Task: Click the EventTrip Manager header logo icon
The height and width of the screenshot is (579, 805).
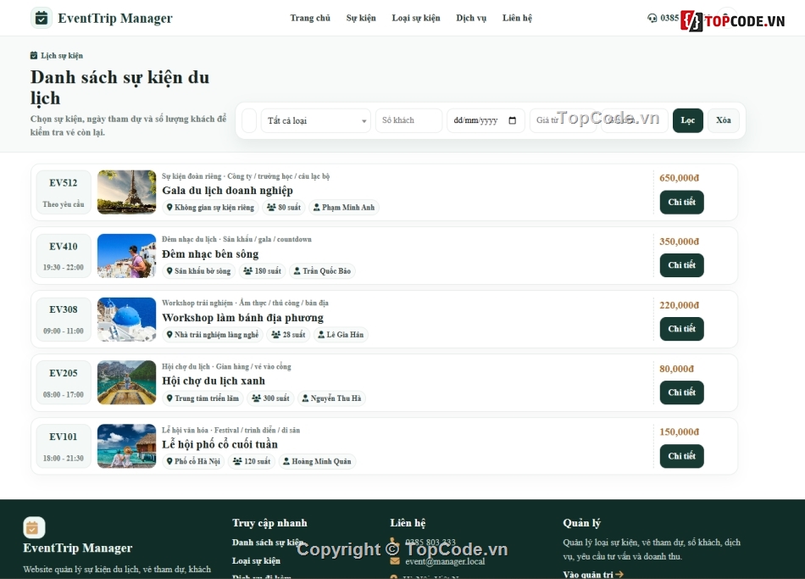Action: [42, 18]
